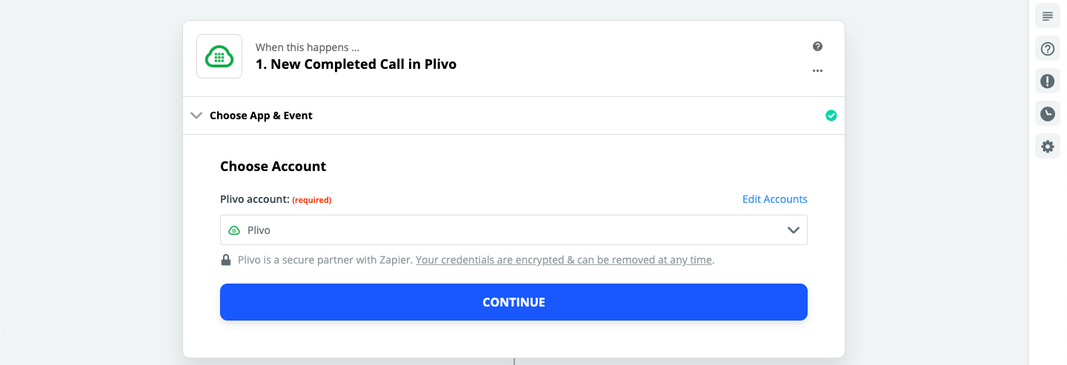Click the small Plivo icon in account field

(x=235, y=230)
